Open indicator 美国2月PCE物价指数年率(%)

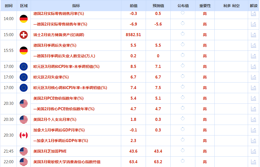(x=58, y=98)
